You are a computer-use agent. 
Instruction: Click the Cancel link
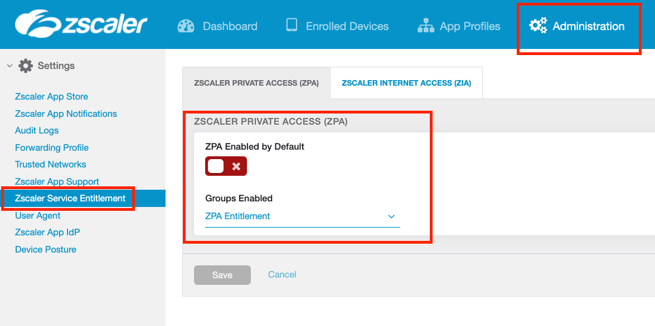tap(282, 274)
